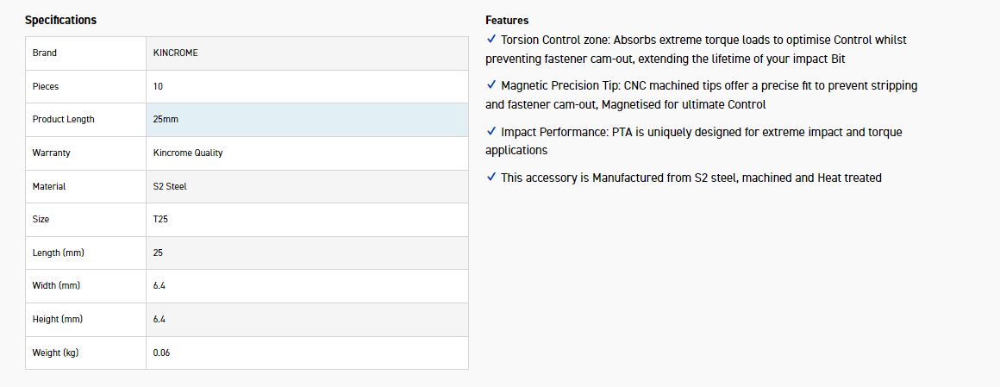Click the Warranty row label

(x=51, y=153)
